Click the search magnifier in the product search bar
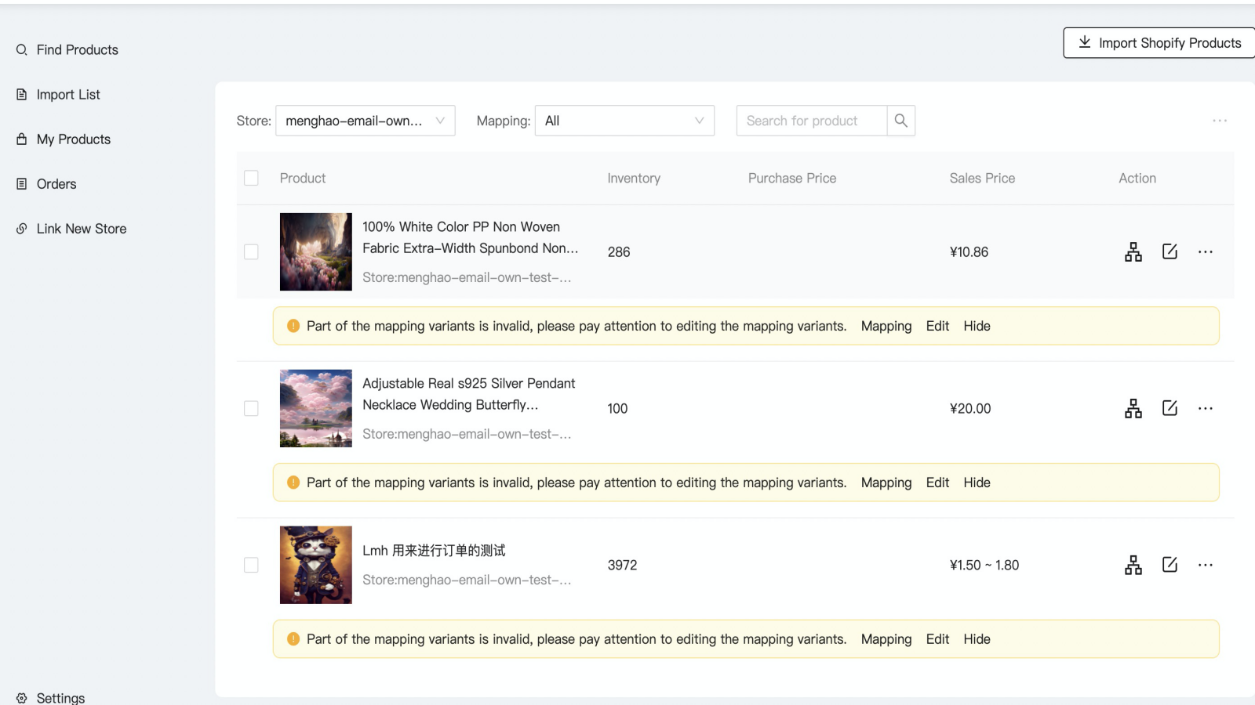Screen dimensions: 1255x705 900,121
